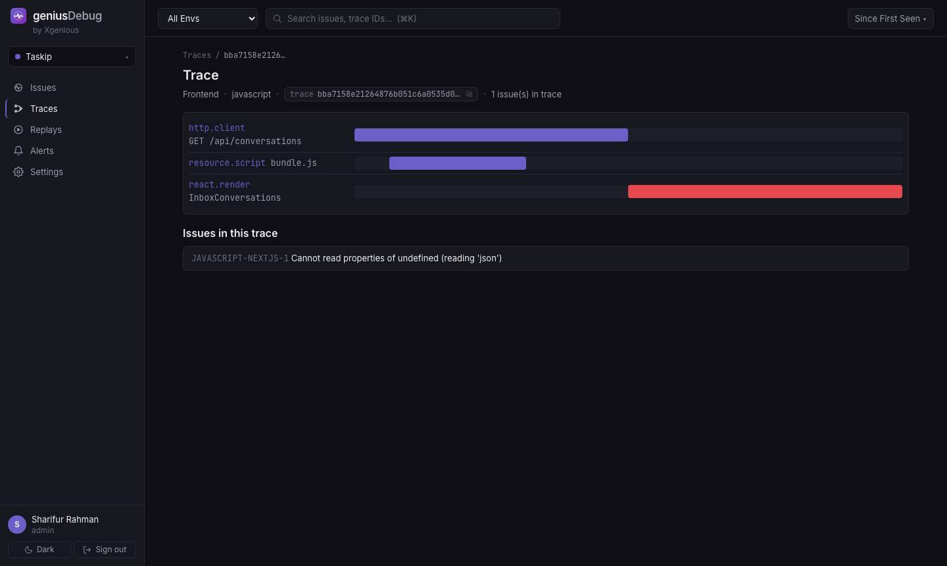Click the search magnifier icon
Image resolution: width=947 pixels, height=566 pixels.
(278, 18)
